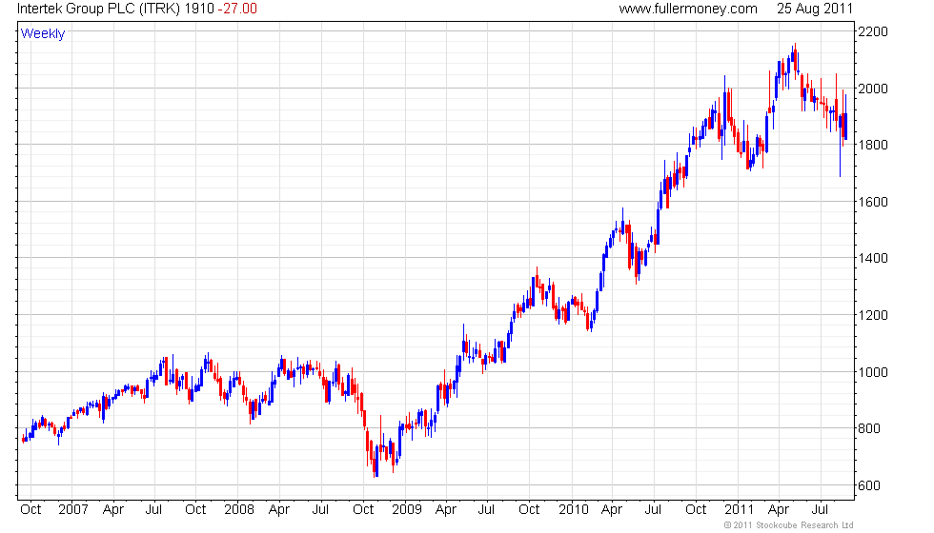Click the 800 price axis label
The width and height of the screenshot is (934, 533).
coord(869,428)
